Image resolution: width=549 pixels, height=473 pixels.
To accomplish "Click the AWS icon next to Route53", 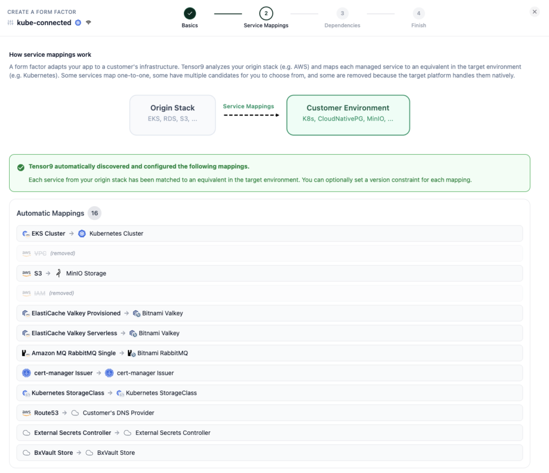I will click(x=26, y=413).
